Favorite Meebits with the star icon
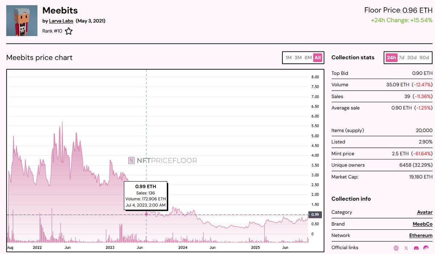Screen dimensions: 435x254 [x=69, y=31]
